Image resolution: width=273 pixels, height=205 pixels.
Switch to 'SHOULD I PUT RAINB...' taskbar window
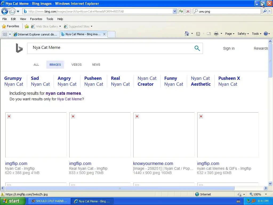[x=49, y=201]
